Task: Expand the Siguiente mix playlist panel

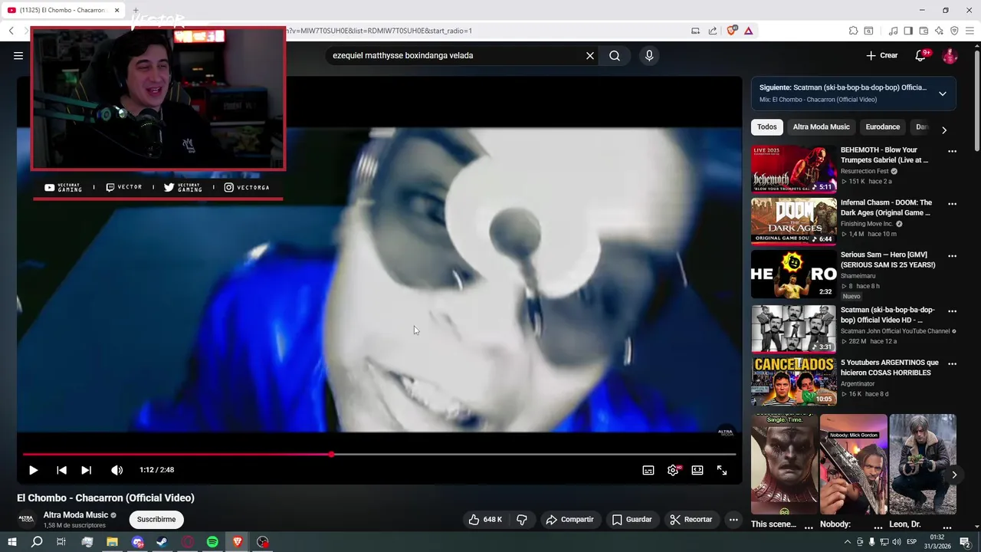Action: 943,94
